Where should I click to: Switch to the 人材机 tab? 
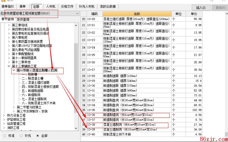[50, 6]
